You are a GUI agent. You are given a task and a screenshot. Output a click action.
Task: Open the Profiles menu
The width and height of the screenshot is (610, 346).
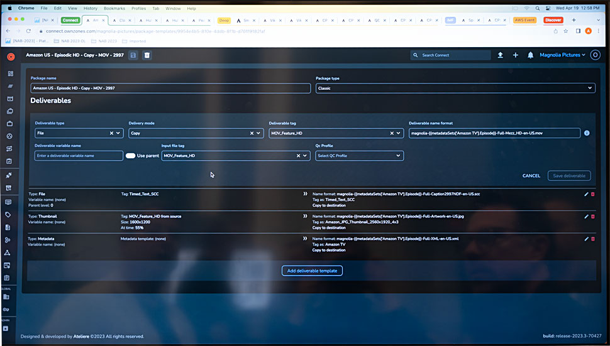pos(138,8)
